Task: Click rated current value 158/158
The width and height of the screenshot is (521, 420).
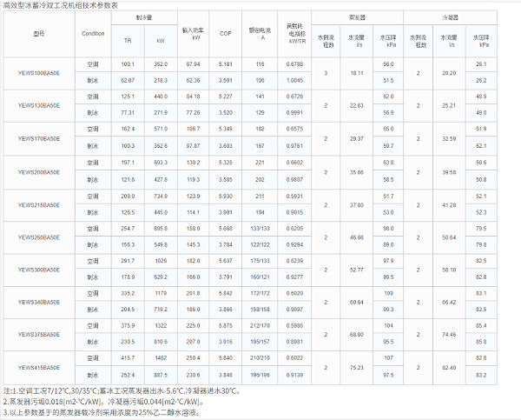Action: click(x=260, y=310)
